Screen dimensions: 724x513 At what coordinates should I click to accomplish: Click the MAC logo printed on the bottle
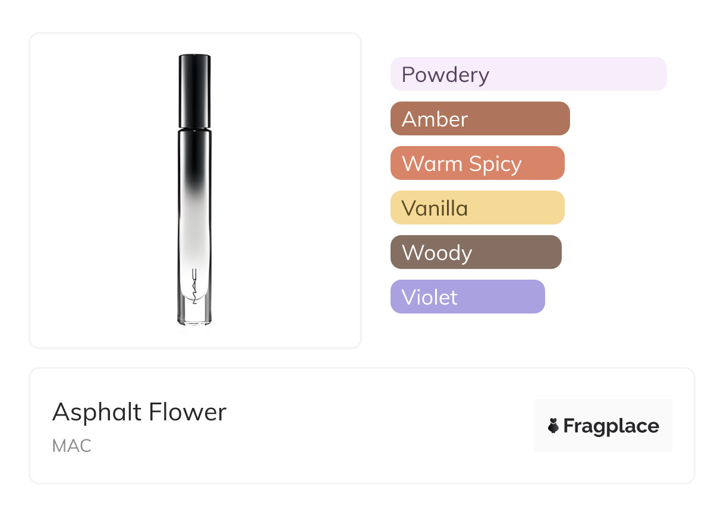click(194, 286)
